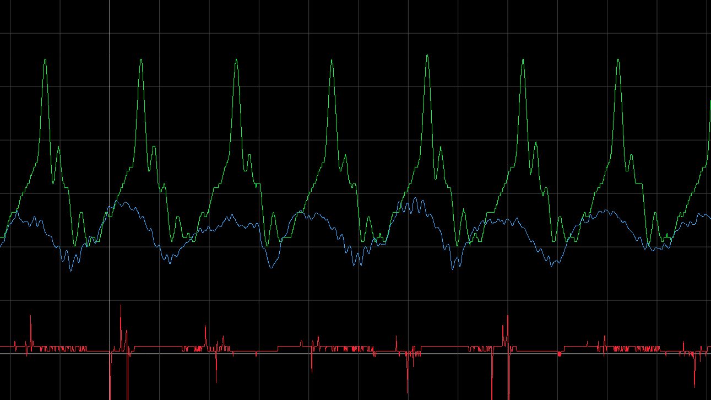
Task: Pick the fourth green peak apex
Action: [x=332, y=61]
